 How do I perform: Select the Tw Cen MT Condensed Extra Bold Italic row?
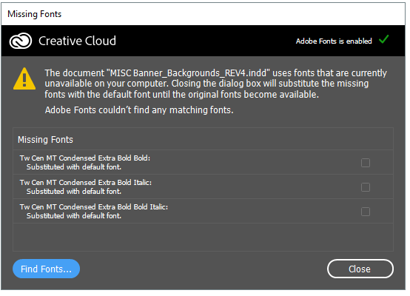tap(203, 186)
